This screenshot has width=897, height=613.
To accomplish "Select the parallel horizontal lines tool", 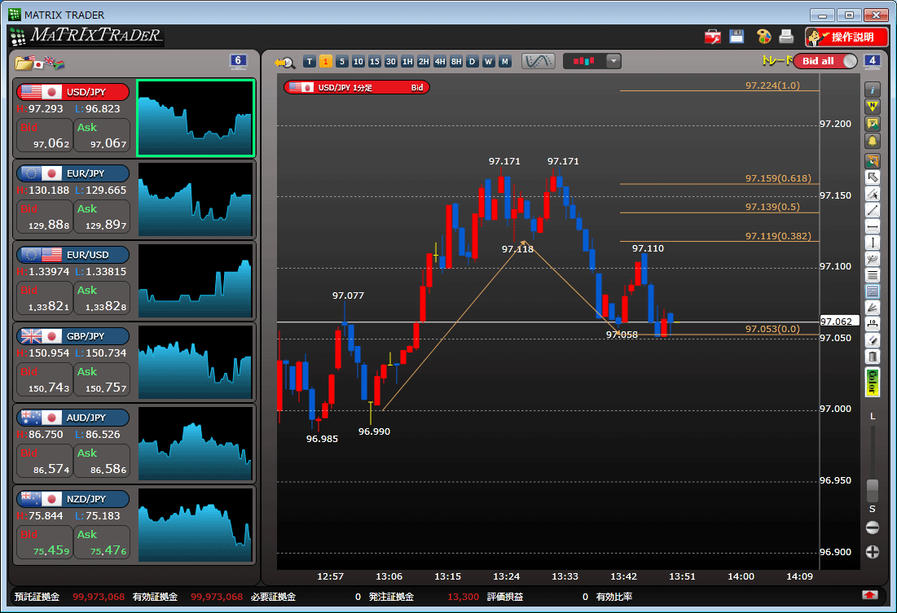I will [x=873, y=276].
